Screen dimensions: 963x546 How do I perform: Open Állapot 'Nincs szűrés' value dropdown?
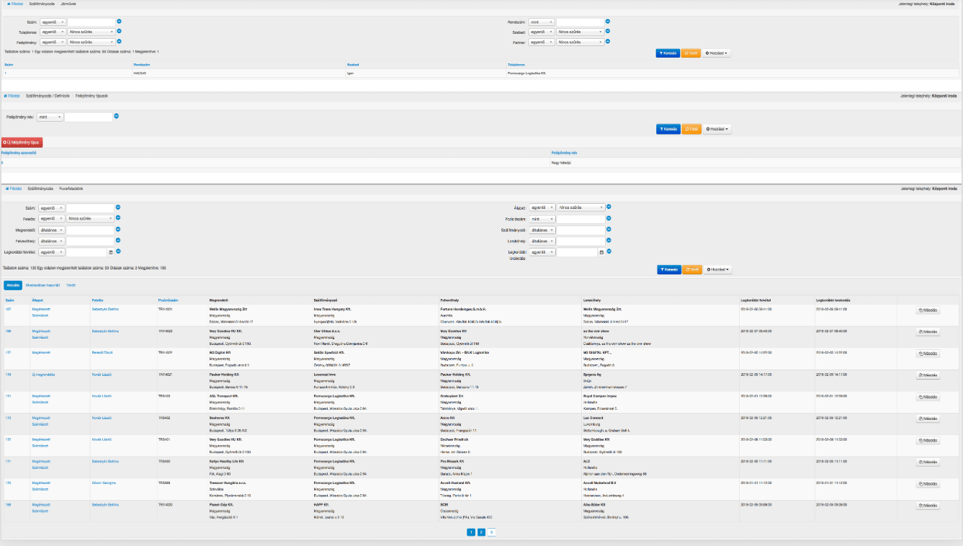581,207
